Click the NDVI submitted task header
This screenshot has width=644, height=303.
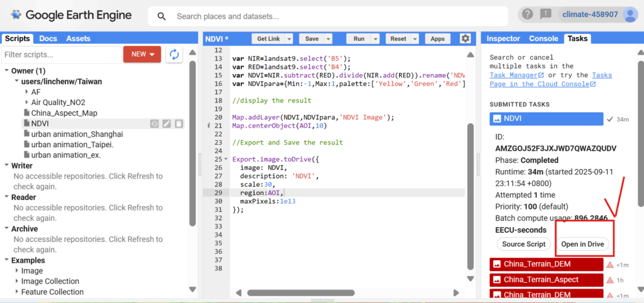pos(547,119)
